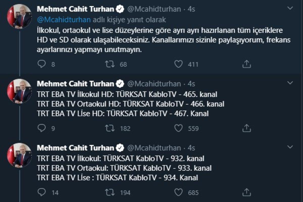
Task: Like the first tweet showing 411 likes
Action: (179, 64)
